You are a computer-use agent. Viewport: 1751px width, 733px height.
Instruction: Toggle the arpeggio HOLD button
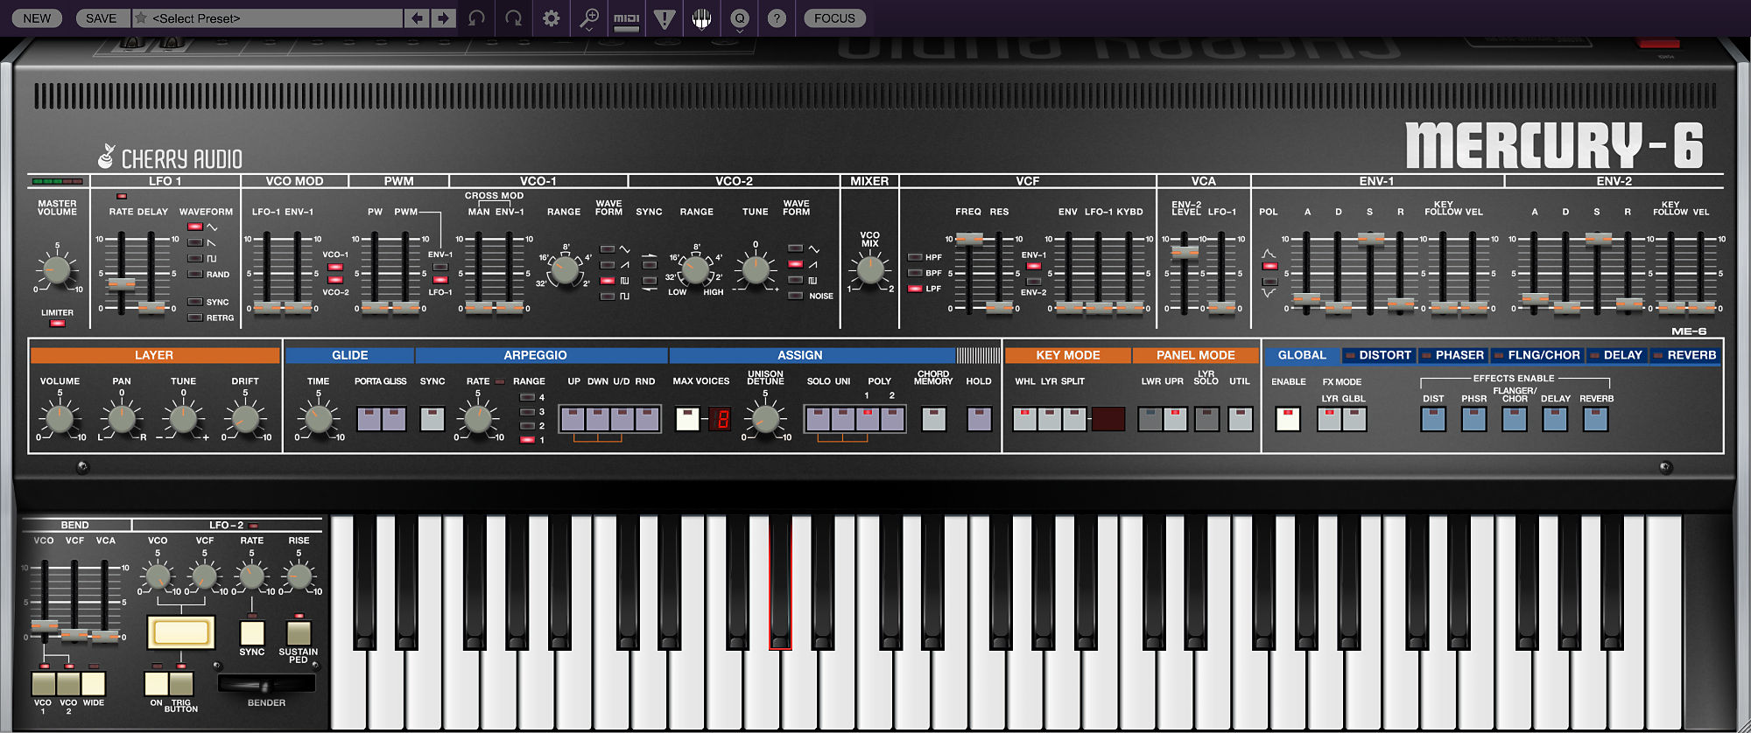(x=979, y=419)
